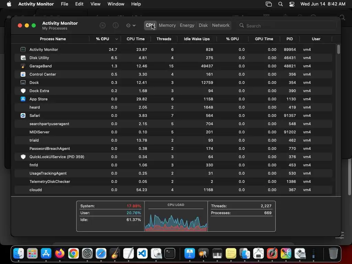Sort by User column header

(316, 39)
